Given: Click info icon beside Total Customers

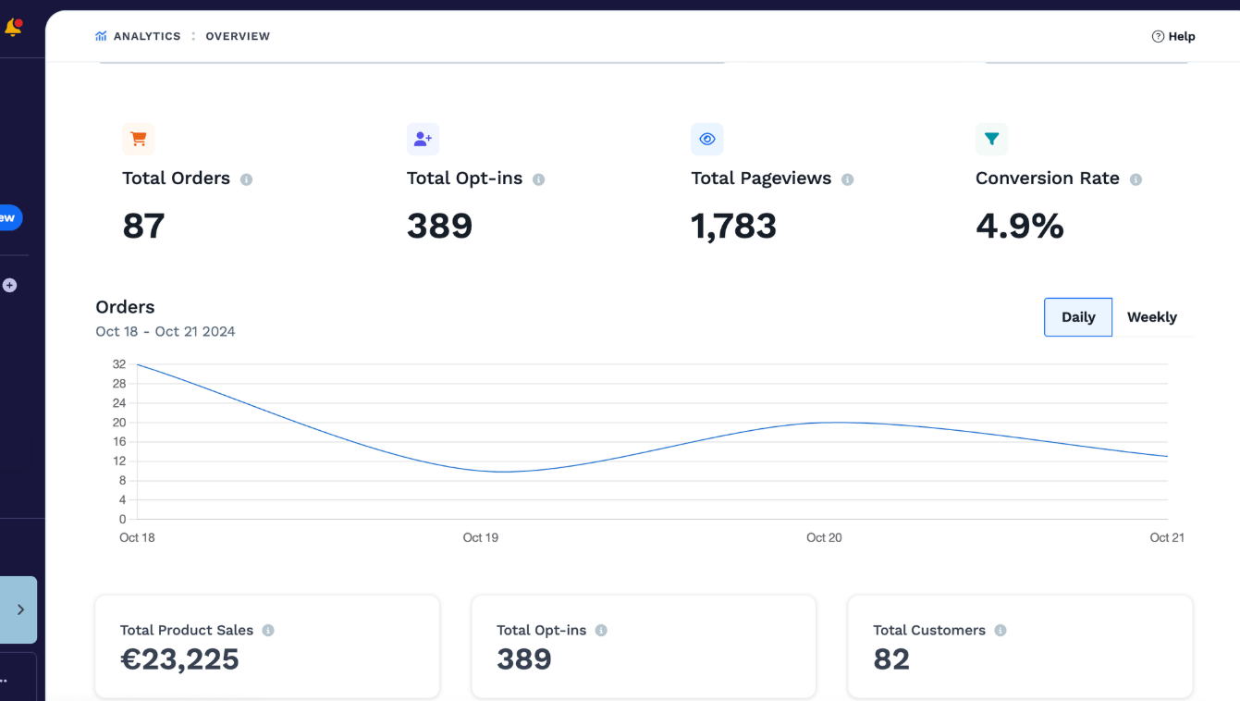Looking at the screenshot, I should pyautogui.click(x=1001, y=631).
